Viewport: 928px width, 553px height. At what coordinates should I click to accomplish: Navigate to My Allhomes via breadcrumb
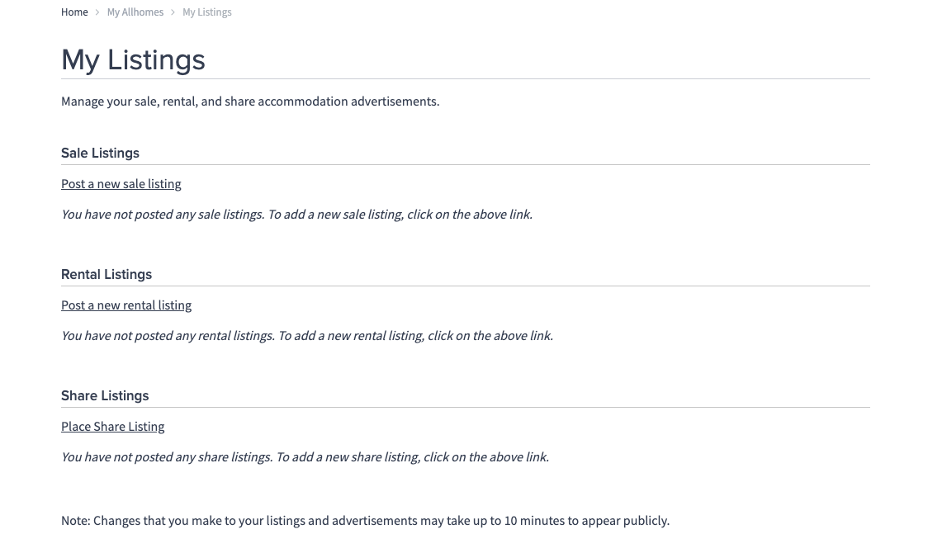(135, 12)
